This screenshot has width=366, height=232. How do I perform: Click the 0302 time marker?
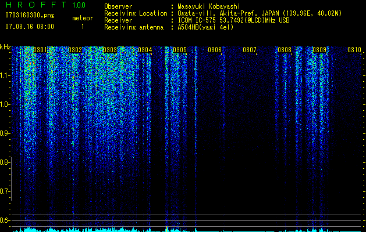[75, 50]
